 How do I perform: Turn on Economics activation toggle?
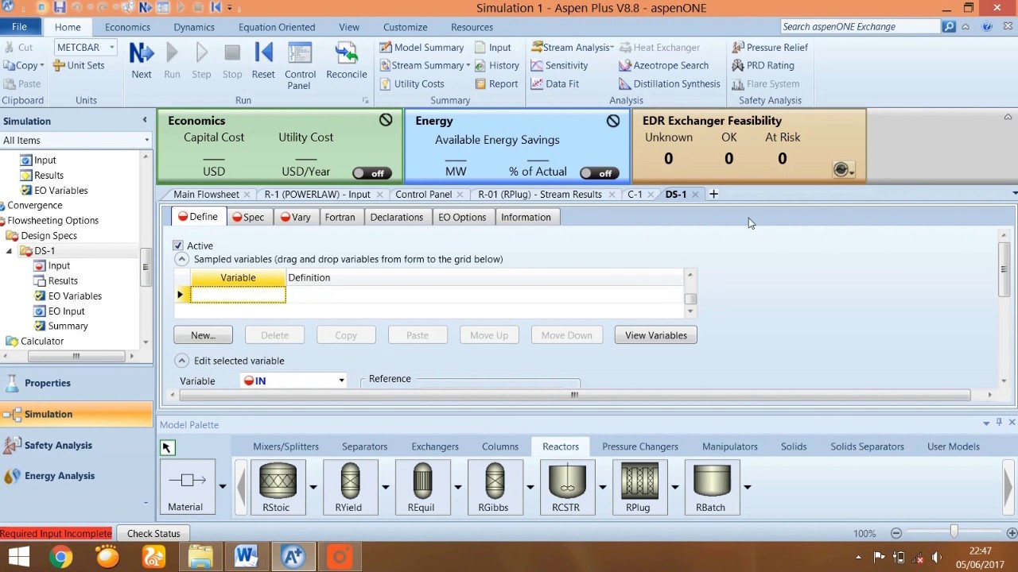[x=371, y=173]
